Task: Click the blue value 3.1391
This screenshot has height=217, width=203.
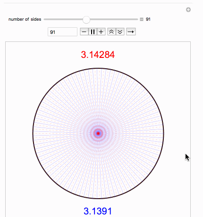Action: click(98, 211)
